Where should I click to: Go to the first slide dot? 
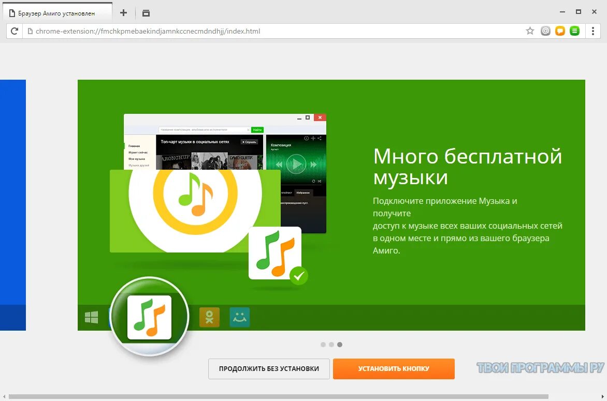click(323, 345)
